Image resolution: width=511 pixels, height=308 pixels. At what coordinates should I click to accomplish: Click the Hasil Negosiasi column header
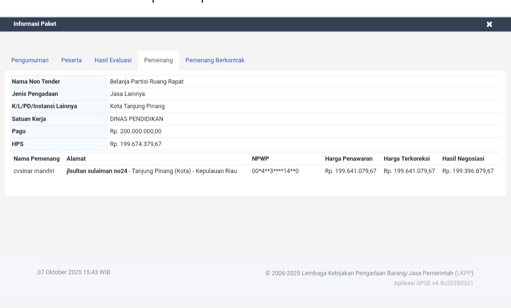463,159
